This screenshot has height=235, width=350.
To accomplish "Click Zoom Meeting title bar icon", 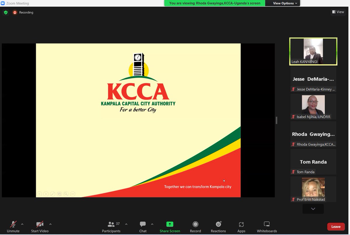I will 3,3.
